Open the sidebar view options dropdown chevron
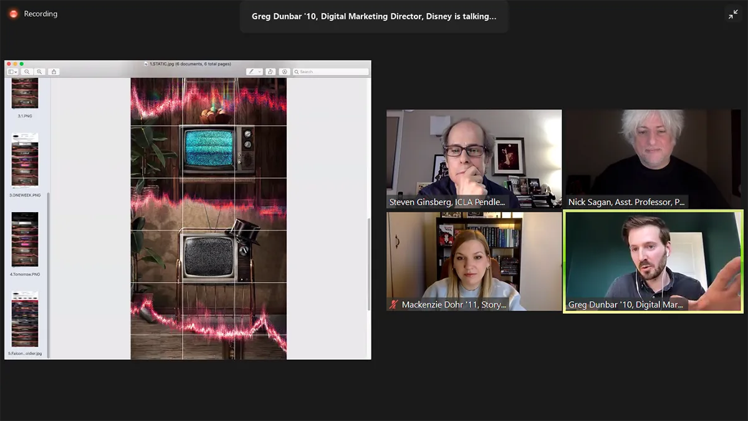Viewport: 748px width, 421px height. 17,71
